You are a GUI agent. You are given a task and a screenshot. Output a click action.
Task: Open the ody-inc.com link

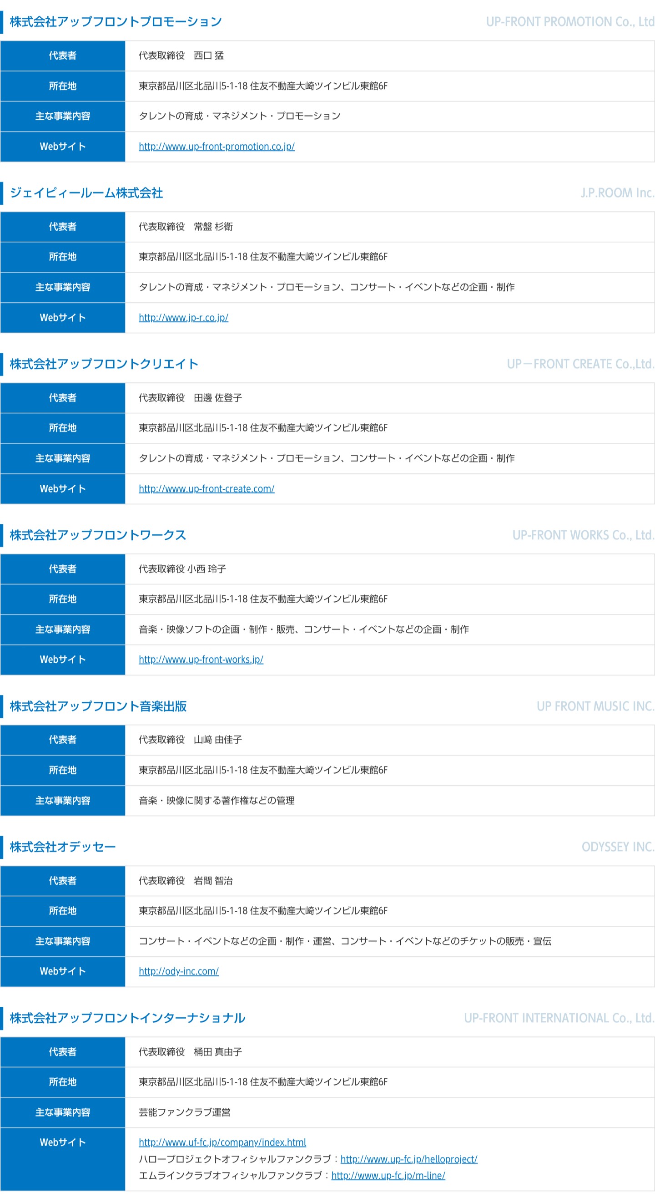point(179,971)
